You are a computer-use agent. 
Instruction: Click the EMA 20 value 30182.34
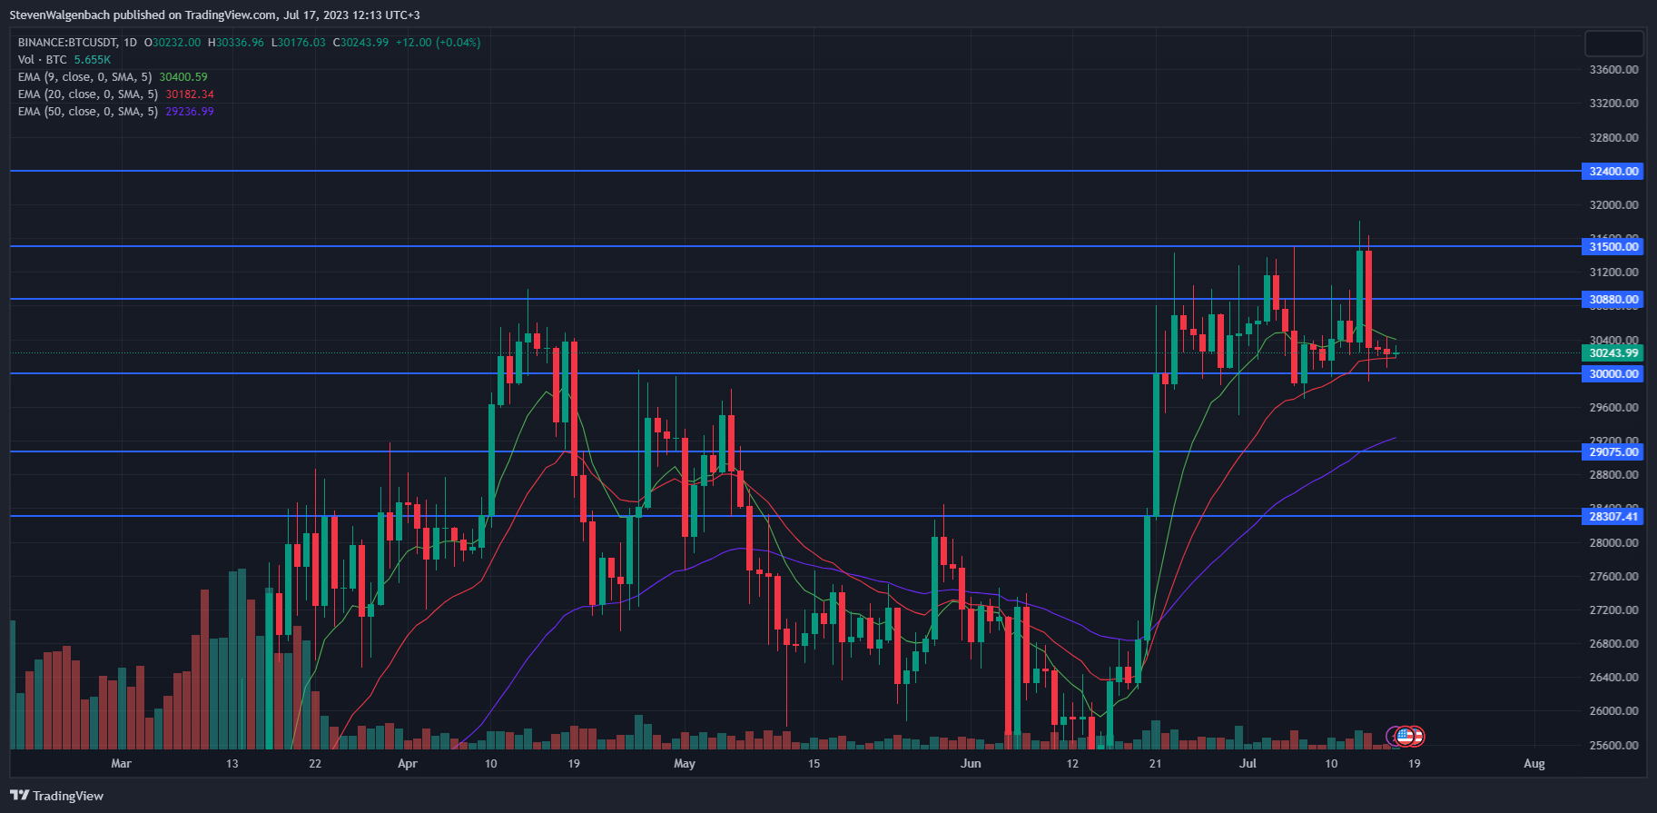190,94
